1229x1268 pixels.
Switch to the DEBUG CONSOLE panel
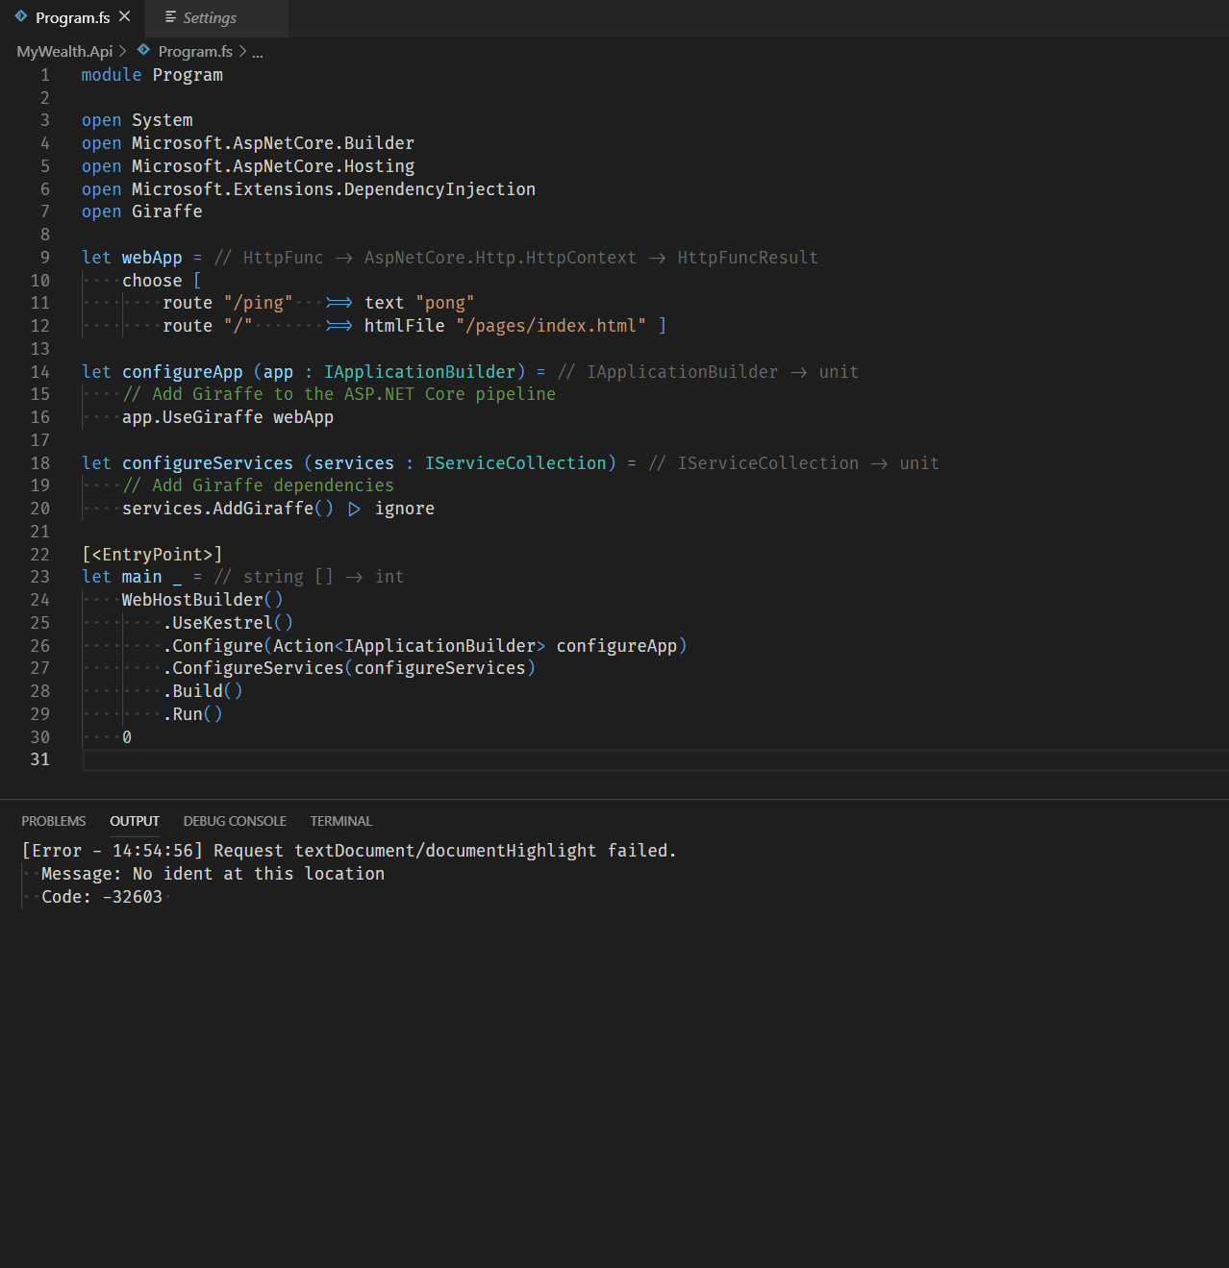pyautogui.click(x=234, y=820)
